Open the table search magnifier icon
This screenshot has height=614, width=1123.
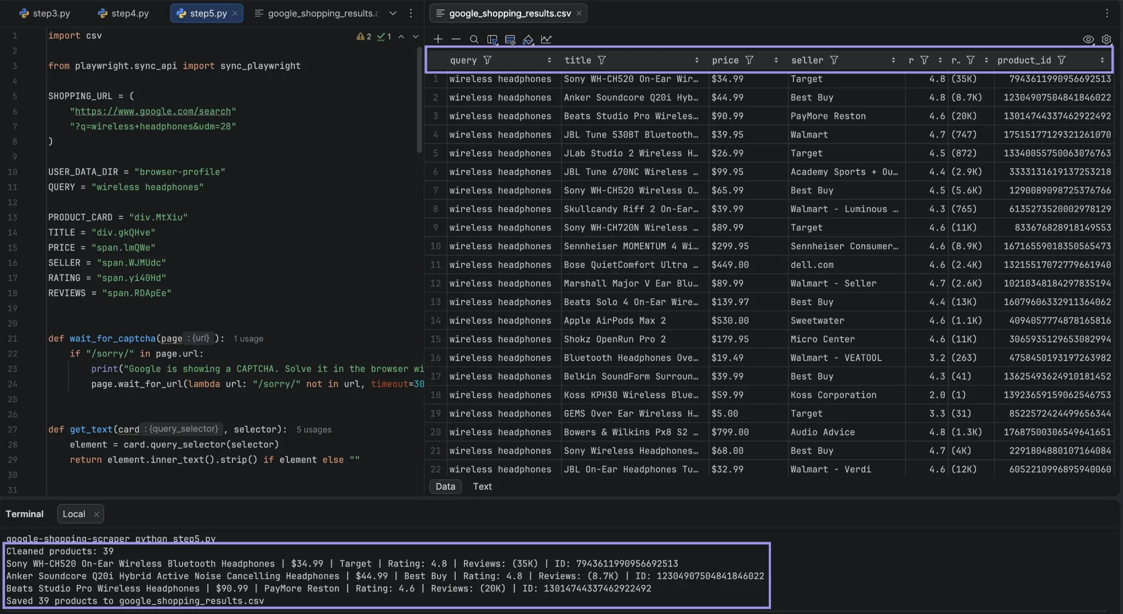tap(474, 39)
